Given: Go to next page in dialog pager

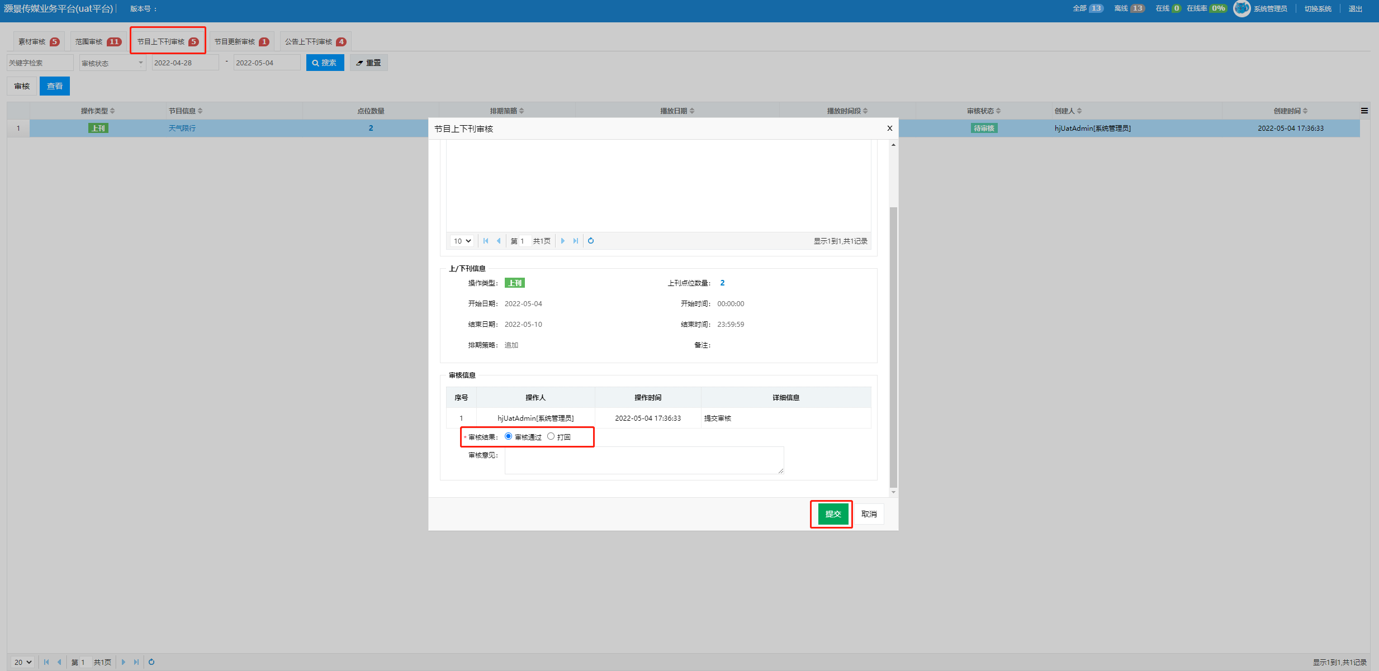Looking at the screenshot, I should click(562, 241).
